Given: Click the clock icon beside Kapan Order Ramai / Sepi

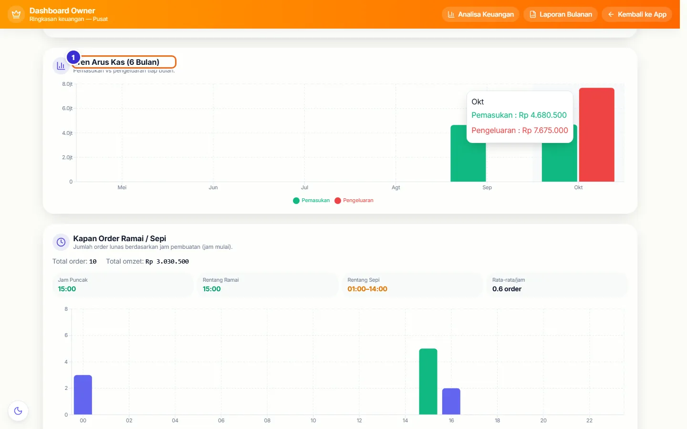Looking at the screenshot, I should coord(61,242).
